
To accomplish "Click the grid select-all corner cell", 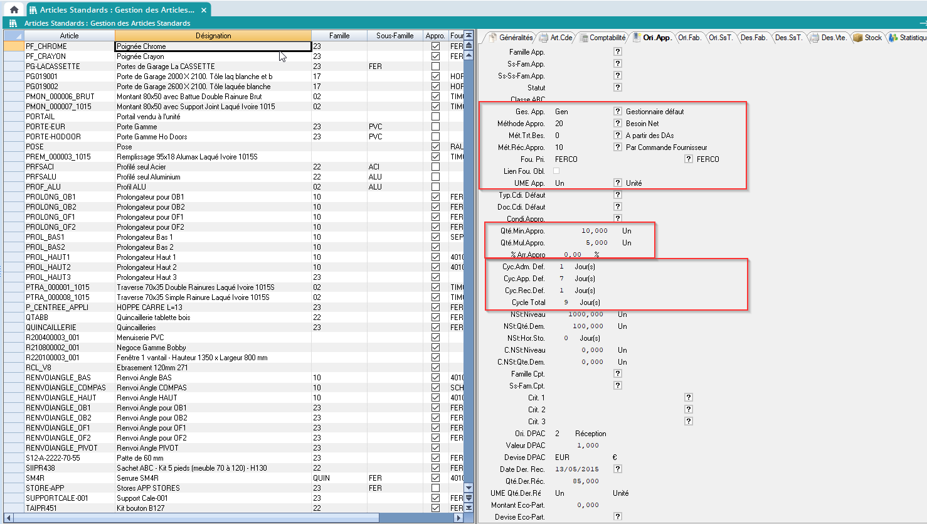I will coord(13,36).
